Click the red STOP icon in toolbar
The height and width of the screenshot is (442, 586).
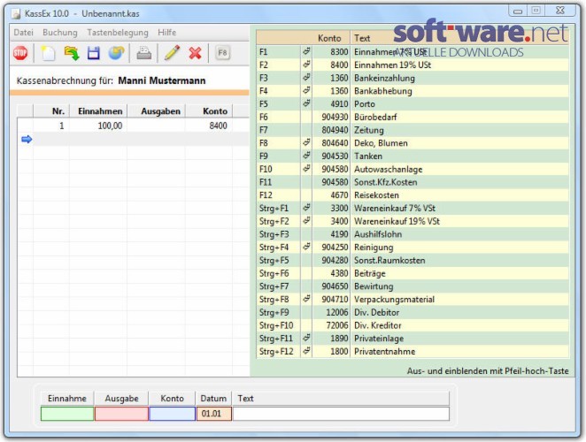click(20, 53)
